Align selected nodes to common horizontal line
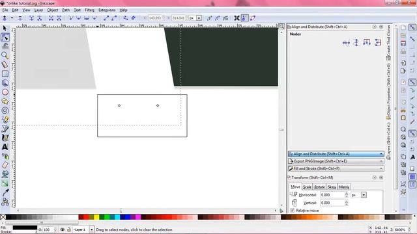Screen dimensions: 417x234 pos(346,43)
